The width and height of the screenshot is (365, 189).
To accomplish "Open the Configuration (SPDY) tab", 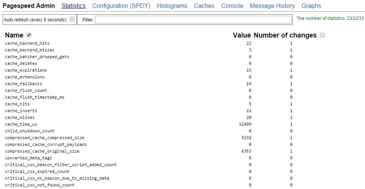I will 121,6.
